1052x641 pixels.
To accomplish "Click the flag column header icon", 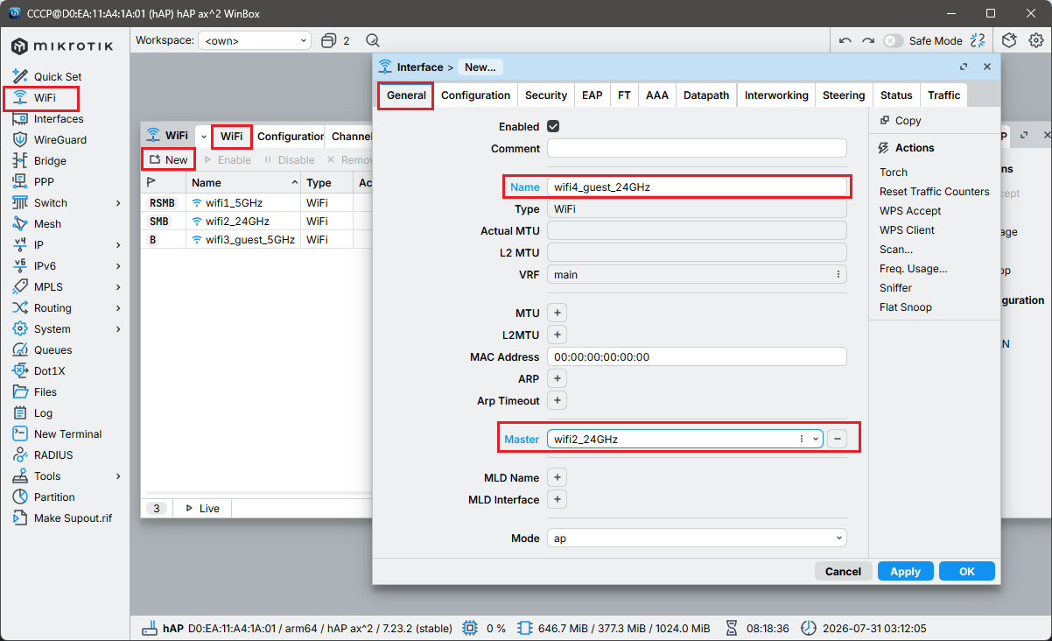I will pyautogui.click(x=151, y=183).
